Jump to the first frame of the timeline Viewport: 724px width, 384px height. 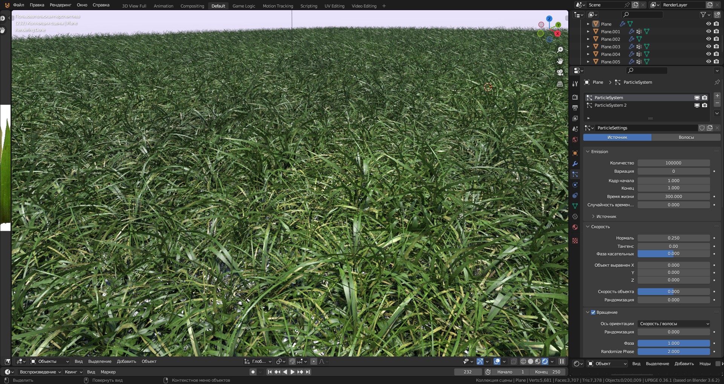click(270, 372)
